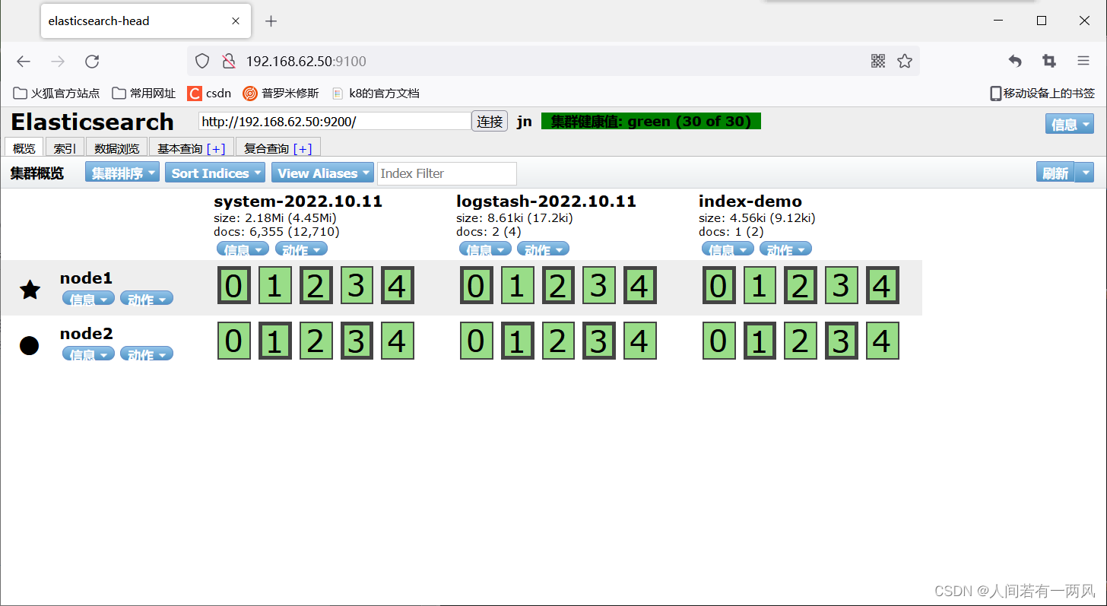The image size is (1107, 606).
Task: Reload the page with the refresh icon
Action: click(x=92, y=62)
